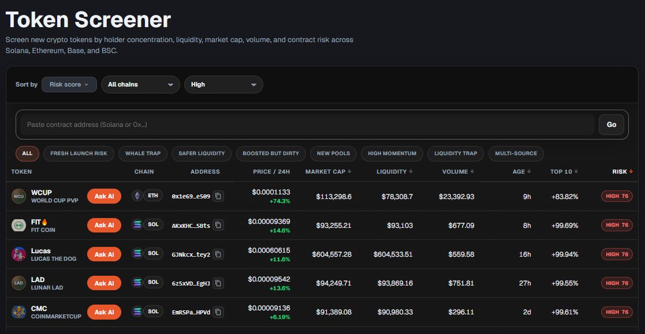Click the Solana chain icon for Lucas
Image resolution: width=645 pixels, height=334 pixels.
pos(137,253)
